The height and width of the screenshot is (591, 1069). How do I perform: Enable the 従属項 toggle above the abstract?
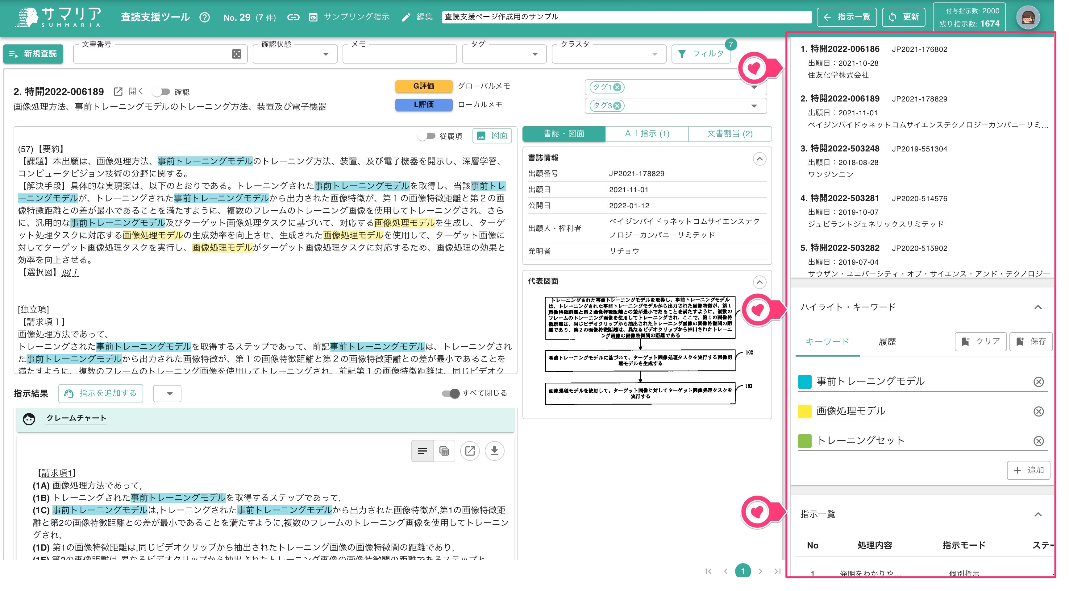[426, 136]
